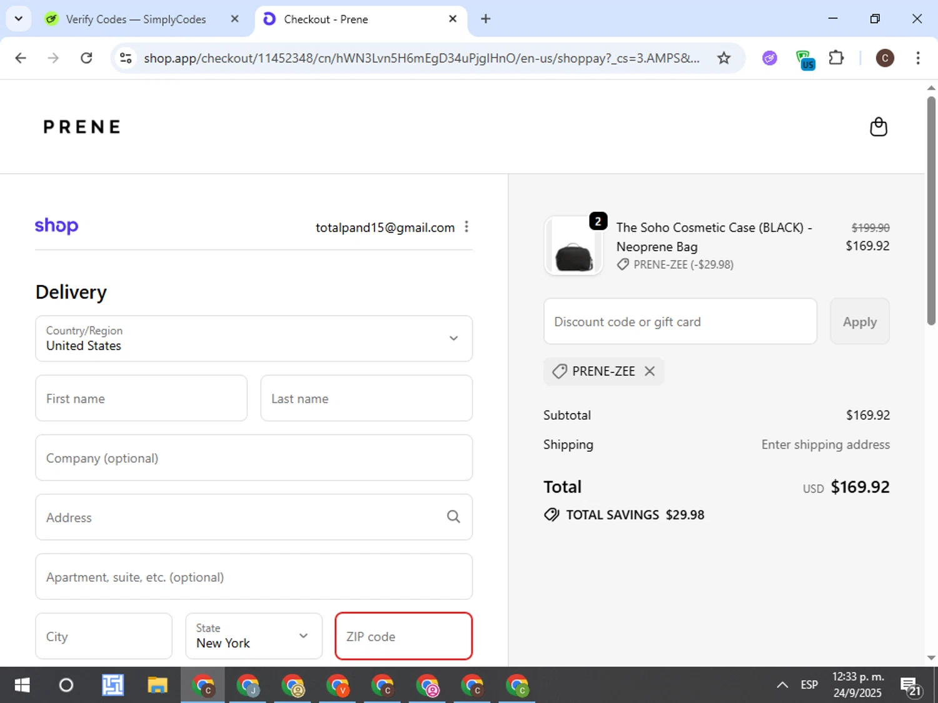Click the Apartment, suite field

point(254,577)
